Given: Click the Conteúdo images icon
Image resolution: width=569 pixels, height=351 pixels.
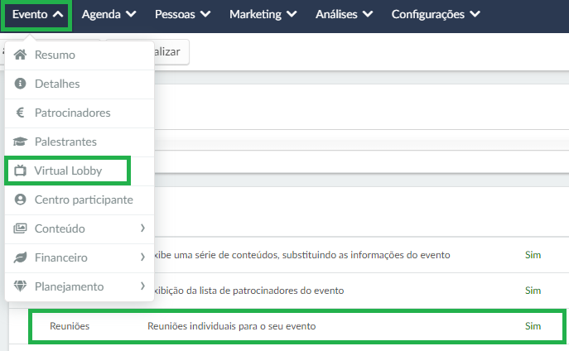Looking at the screenshot, I should pyautogui.click(x=20, y=228).
